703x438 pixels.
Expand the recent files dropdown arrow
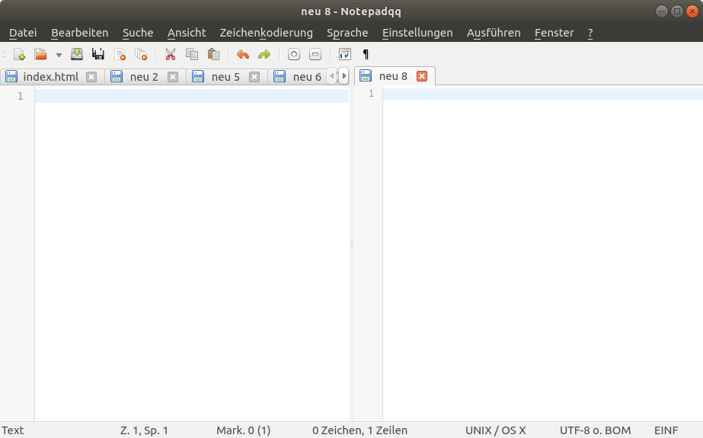coord(59,55)
